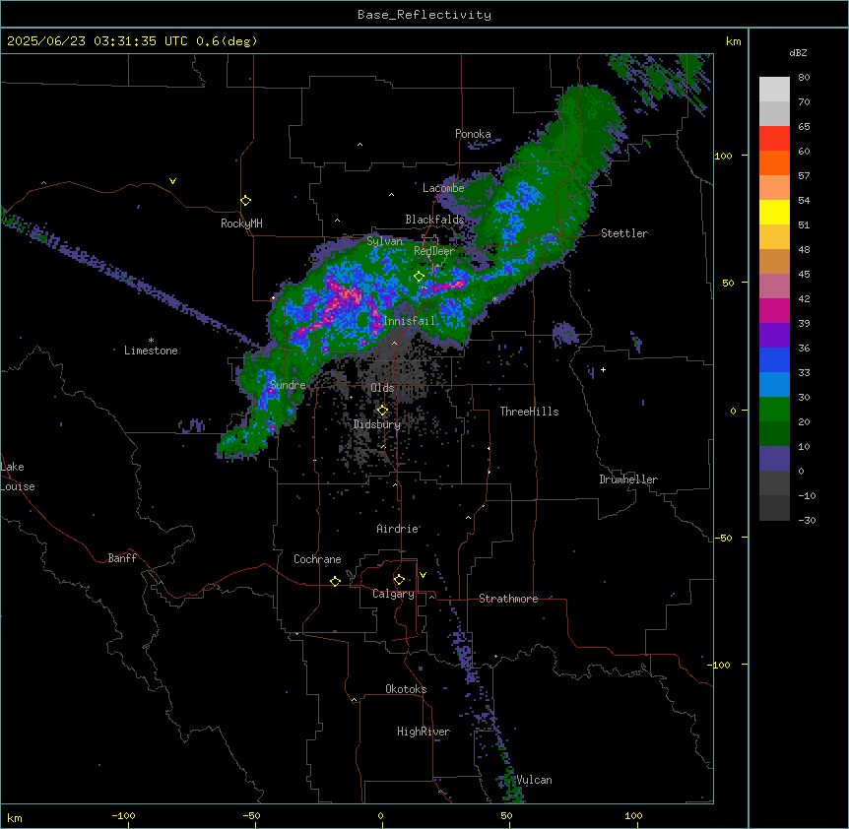Click the Vulcan town label

click(x=534, y=780)
